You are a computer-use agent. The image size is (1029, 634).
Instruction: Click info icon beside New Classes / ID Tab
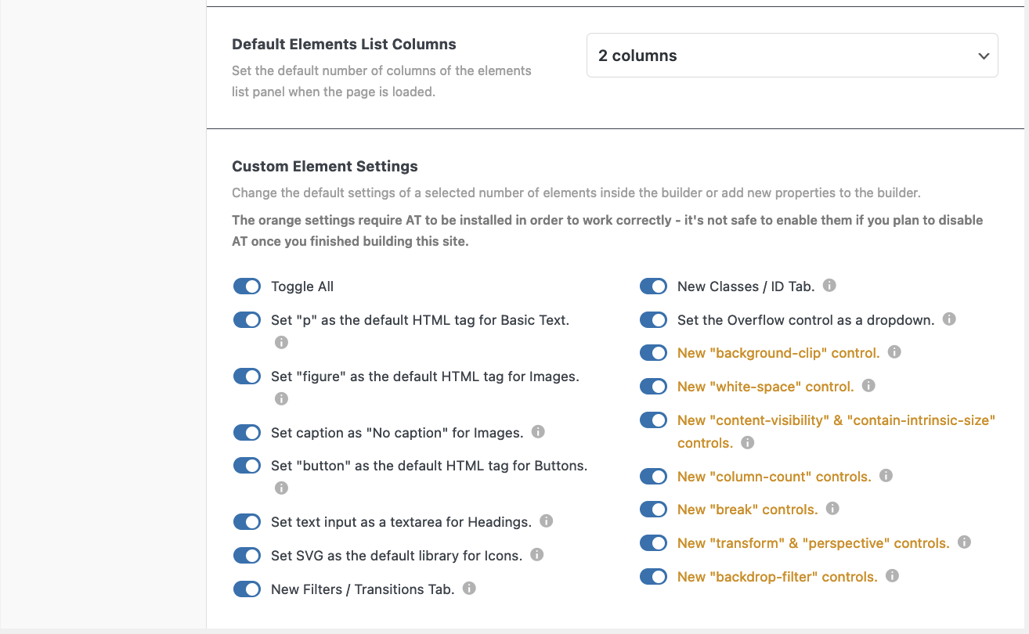coord(829,285)
